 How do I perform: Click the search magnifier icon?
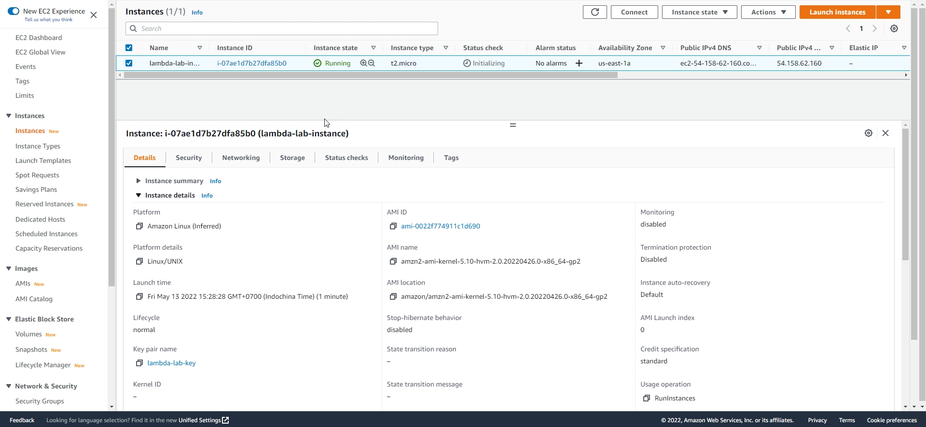tap(133, 28)
